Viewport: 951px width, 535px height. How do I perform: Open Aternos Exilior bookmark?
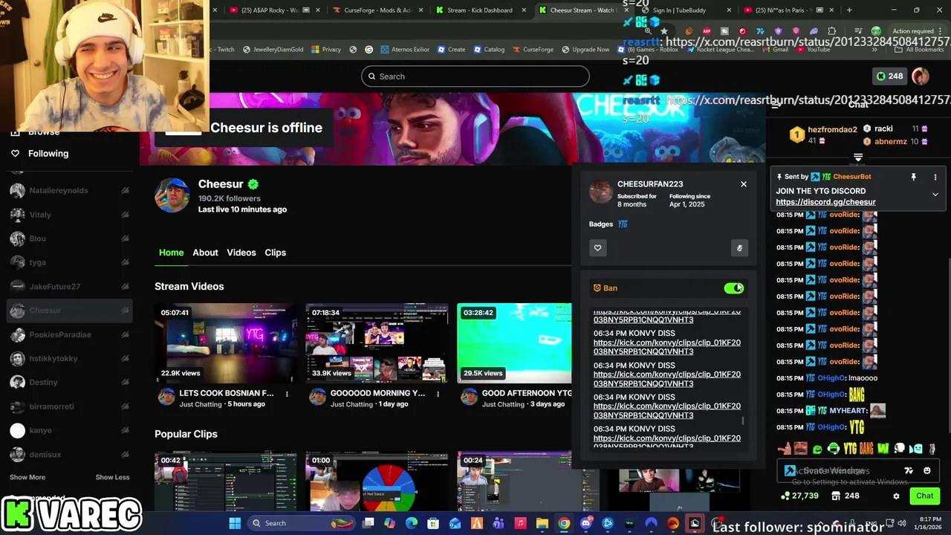tap(405, 50)
